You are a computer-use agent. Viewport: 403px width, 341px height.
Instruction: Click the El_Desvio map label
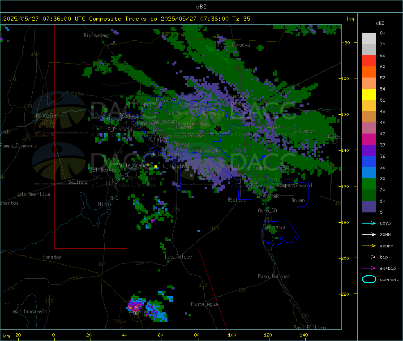(x=104, y=170)
